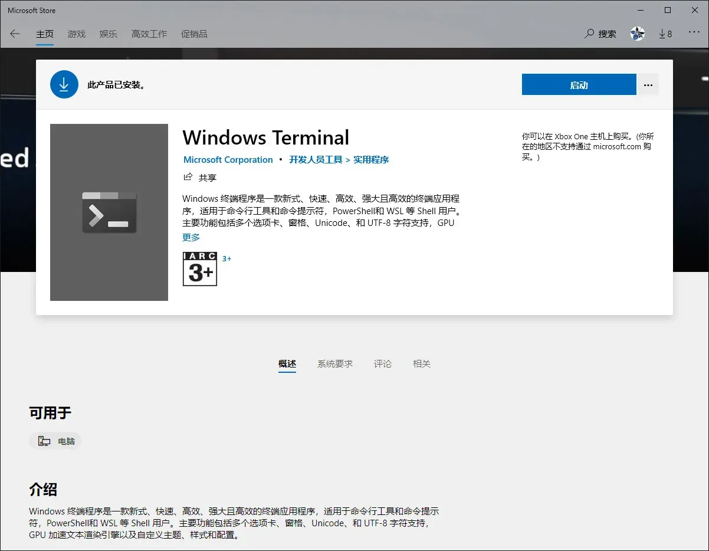The height and width of the screenshot is (551, 709).
Task: Maximize the Microsoft Store window
Action: click(x=668, y=10)
